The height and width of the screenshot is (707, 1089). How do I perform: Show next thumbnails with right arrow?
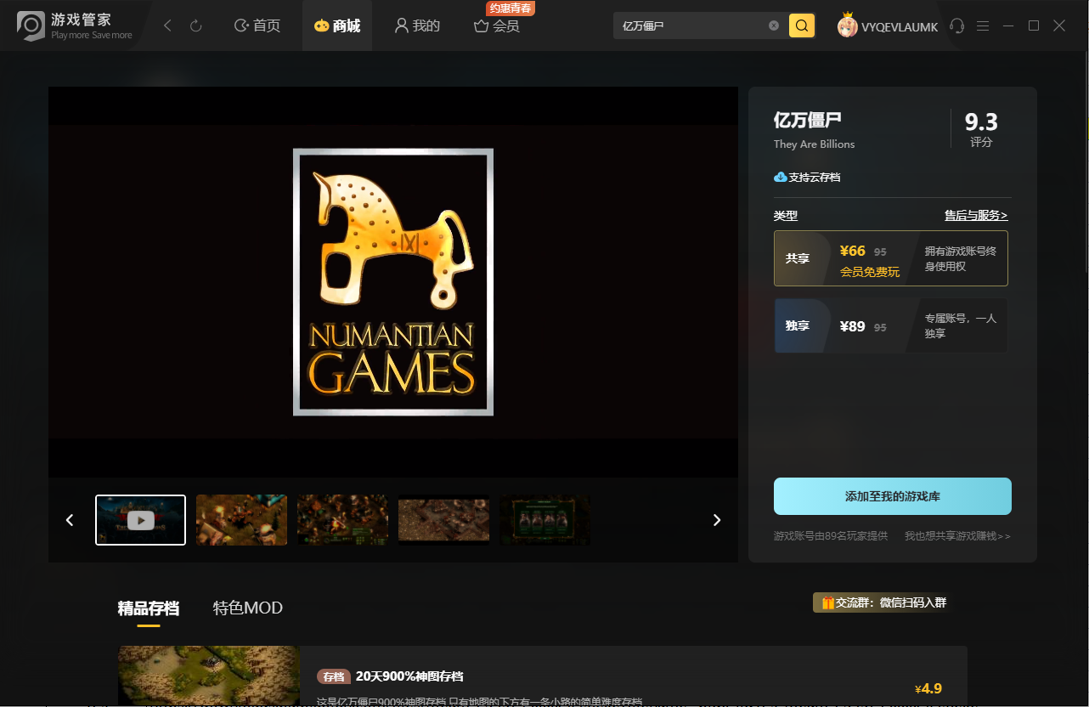coord(717,520)
